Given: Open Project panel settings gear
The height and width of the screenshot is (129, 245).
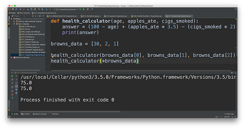Looking at the screenshot, I should (x=40, y=16).
